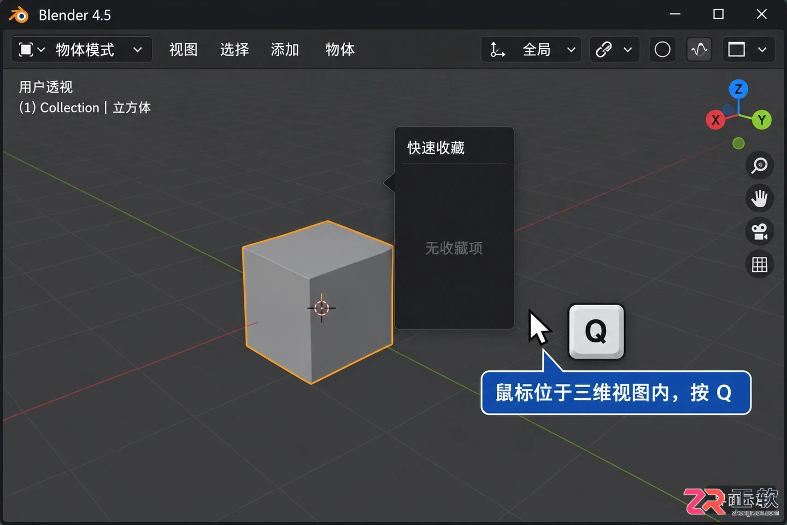Expand the shading options chevron
This screenshot has width=787, height=525.
pyautogui.click(x=762, y=50)
